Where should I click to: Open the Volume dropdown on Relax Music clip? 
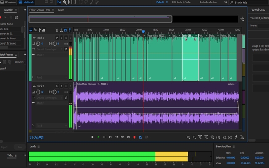click(232, 84)
